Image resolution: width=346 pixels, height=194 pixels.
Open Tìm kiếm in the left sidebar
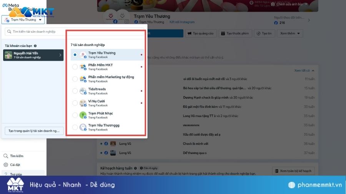(x=17, y=156)
